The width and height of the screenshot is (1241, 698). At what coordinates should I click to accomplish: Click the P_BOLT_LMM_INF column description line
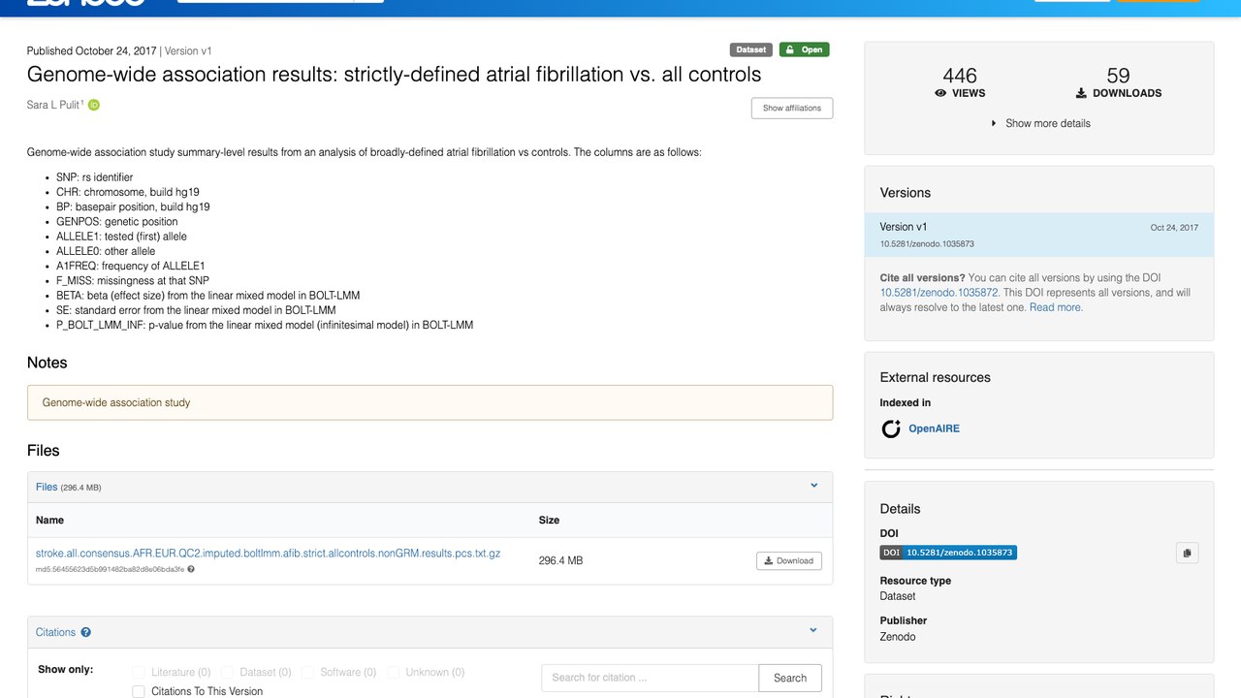[x=265, y=325]
